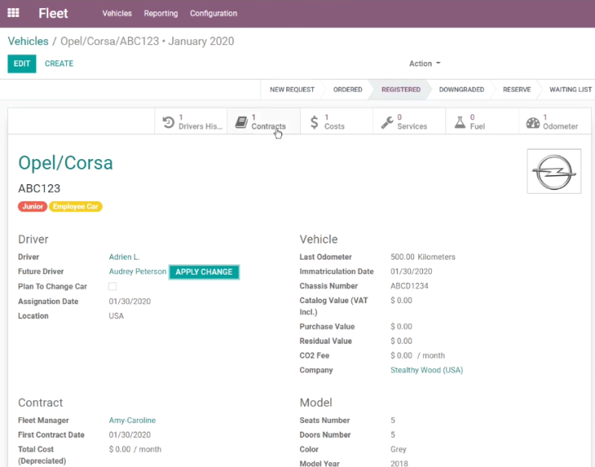Click the Seats Number value
Screen dimensions: 595x467
[392, 420]
